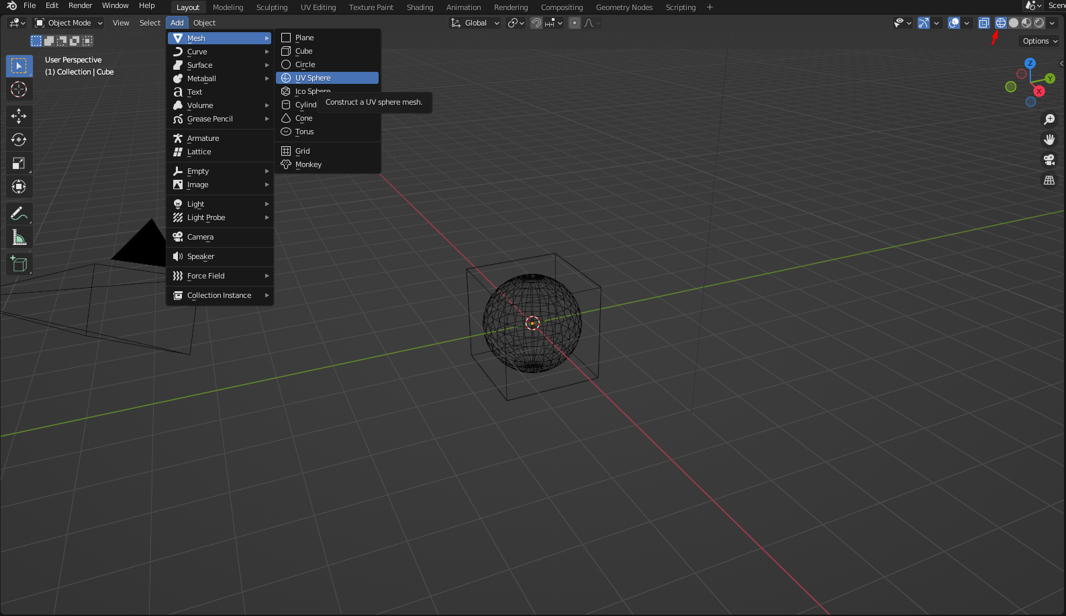Select the Select Box tool in left toolbar
The width and height of the screenshot is (1066, 616).
tap(19, 66)
